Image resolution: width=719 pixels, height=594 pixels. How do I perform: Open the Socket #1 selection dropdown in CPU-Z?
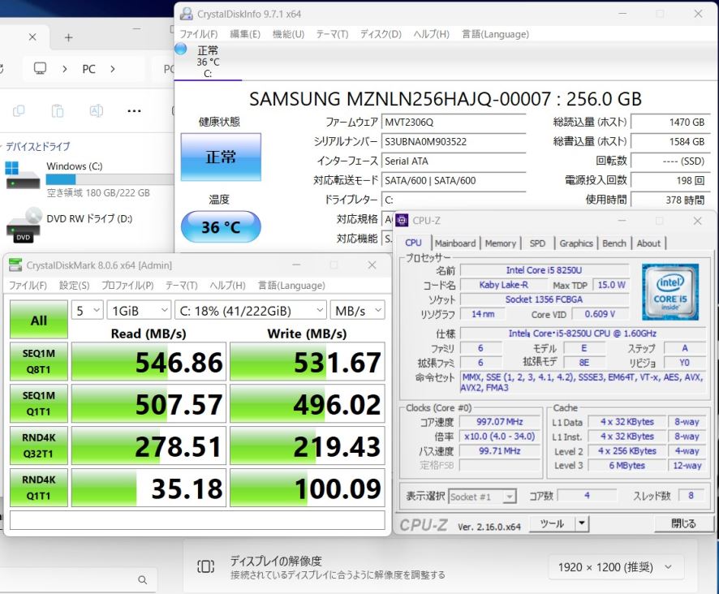pos(482,497)
